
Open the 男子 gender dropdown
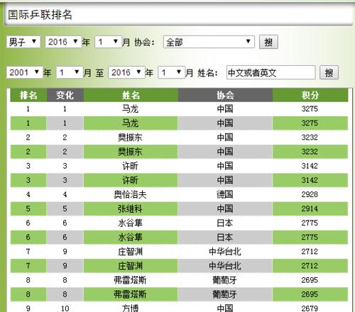point(23,42)
